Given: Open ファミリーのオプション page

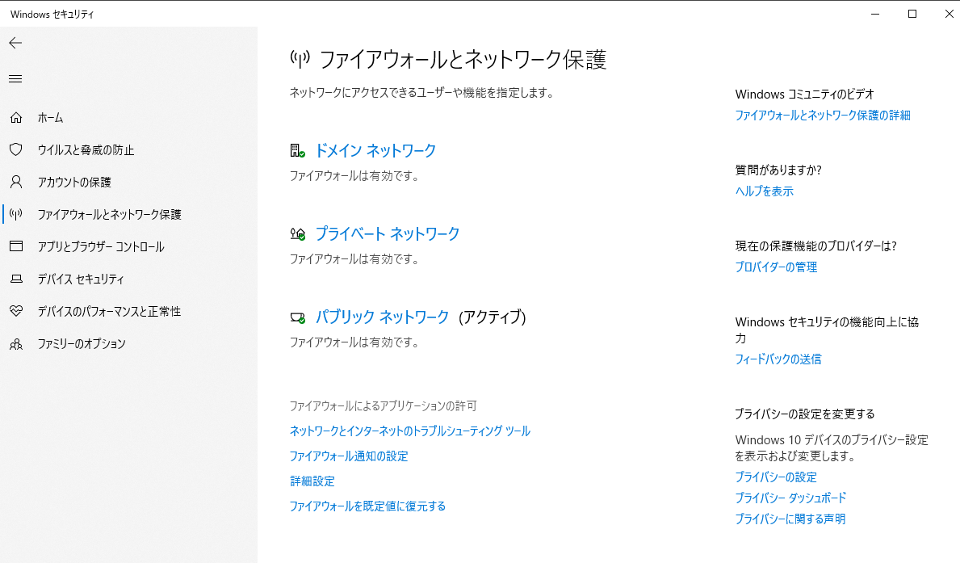Looking at the screenshot, I should tap(82, 343).
